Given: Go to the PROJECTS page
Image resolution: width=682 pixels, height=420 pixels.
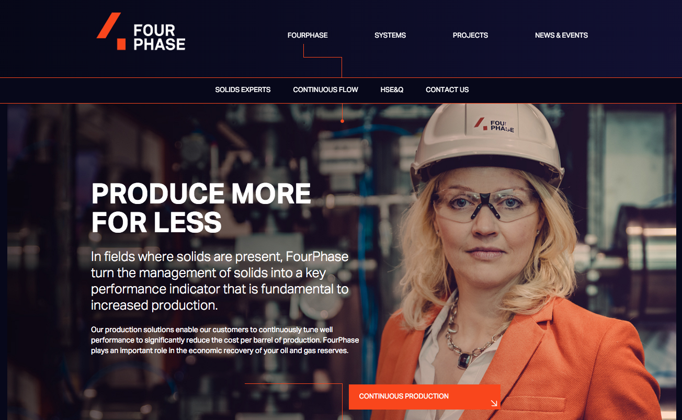Looking at the screenshot, I should pos(470,36).
